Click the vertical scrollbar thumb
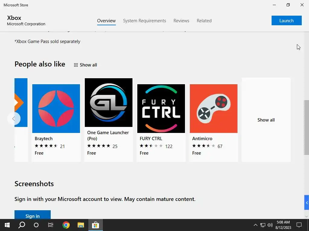Viewport: 309px width, 231px height. (307, 127)
